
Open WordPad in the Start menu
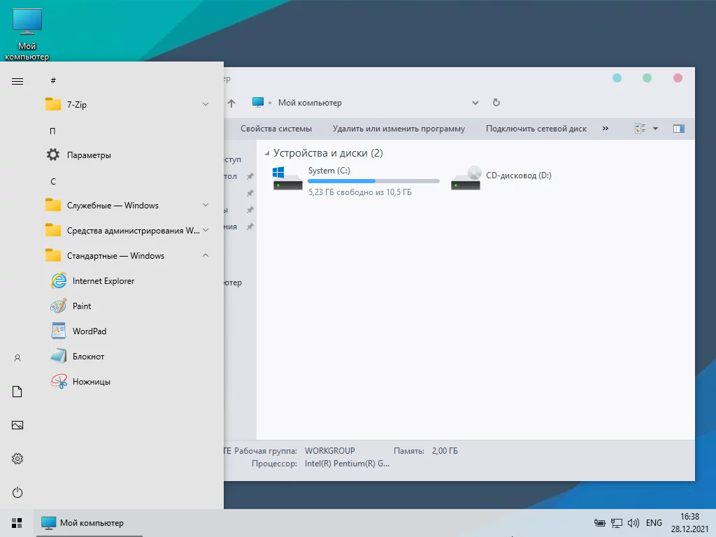89,331
